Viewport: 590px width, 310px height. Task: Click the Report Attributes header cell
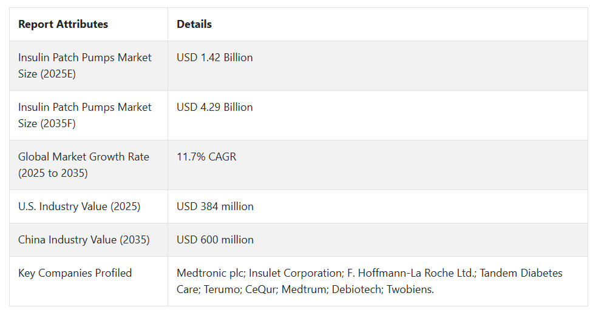[89, 24]
